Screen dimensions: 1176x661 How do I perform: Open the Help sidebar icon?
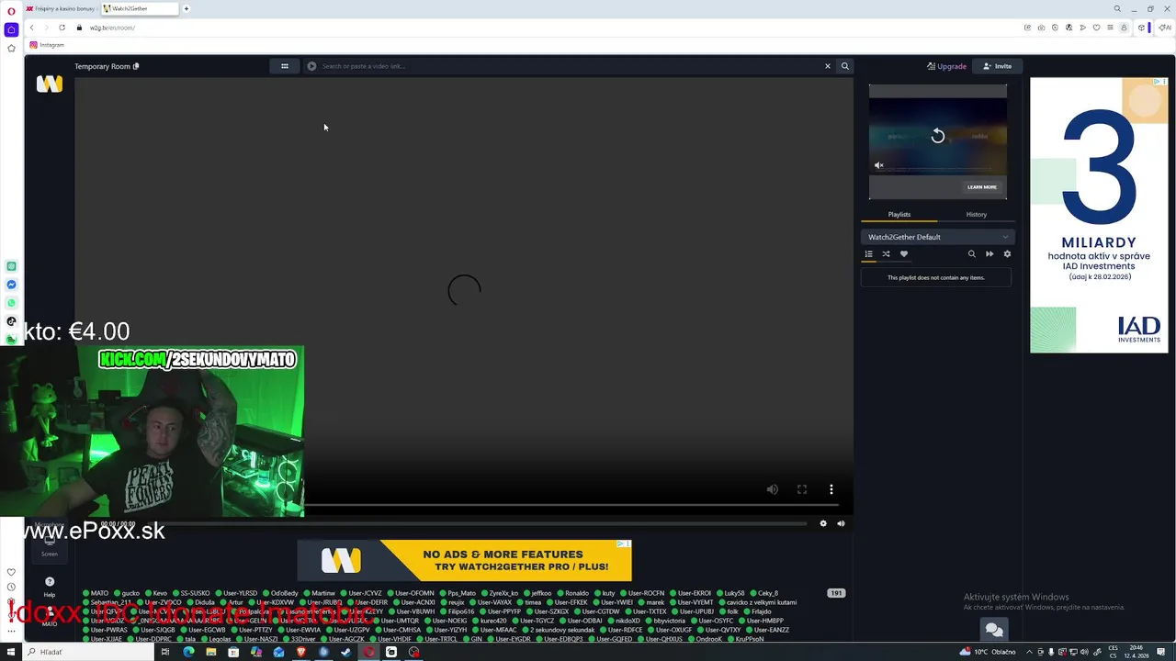(50, 586)
